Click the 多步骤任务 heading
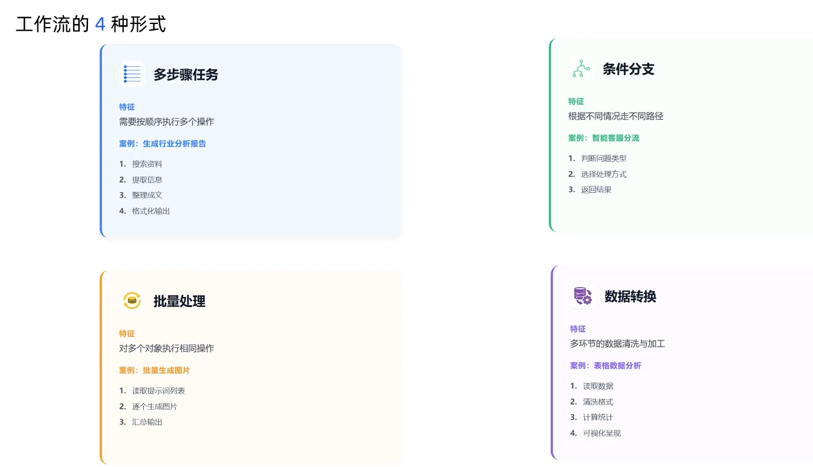The width and height of the screenshot is (813, 467). click(186, 74)
